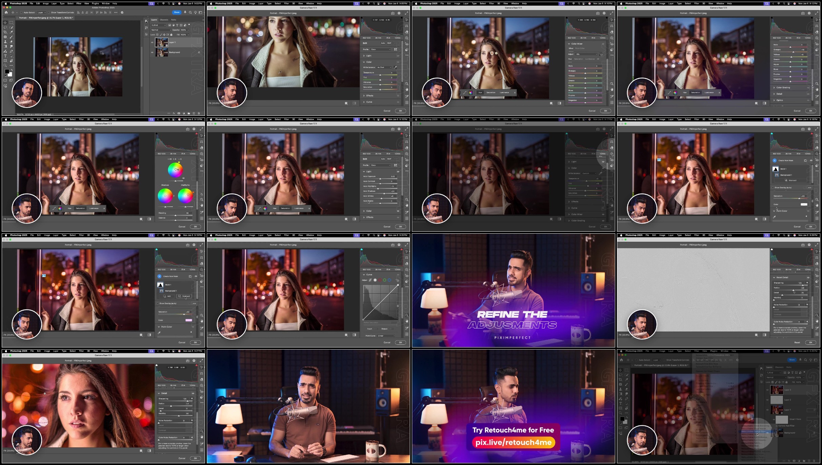Screen dimensions: 822x465
Task: Pick Point Color eyedropper in 9:18 PM Subtract frame
Action: pyautogui.click(x=159, y=333)
